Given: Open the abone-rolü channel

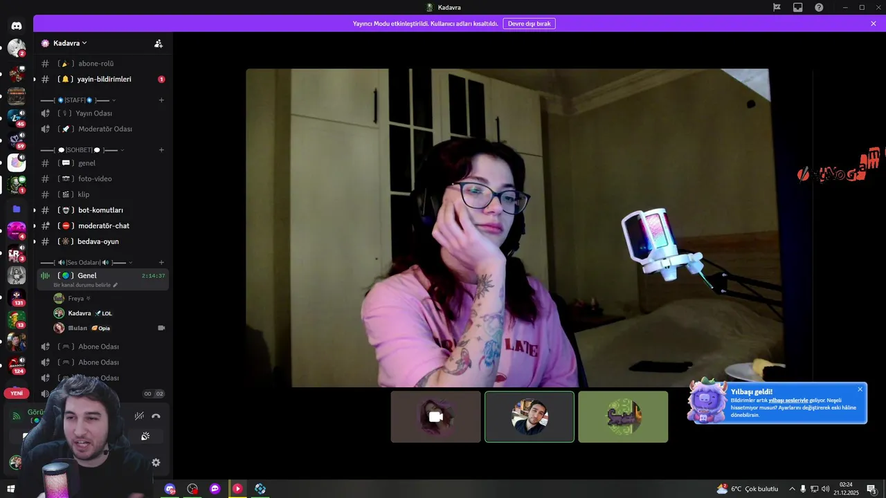Looking at the screenshot, I should click(x=102, y=64).
